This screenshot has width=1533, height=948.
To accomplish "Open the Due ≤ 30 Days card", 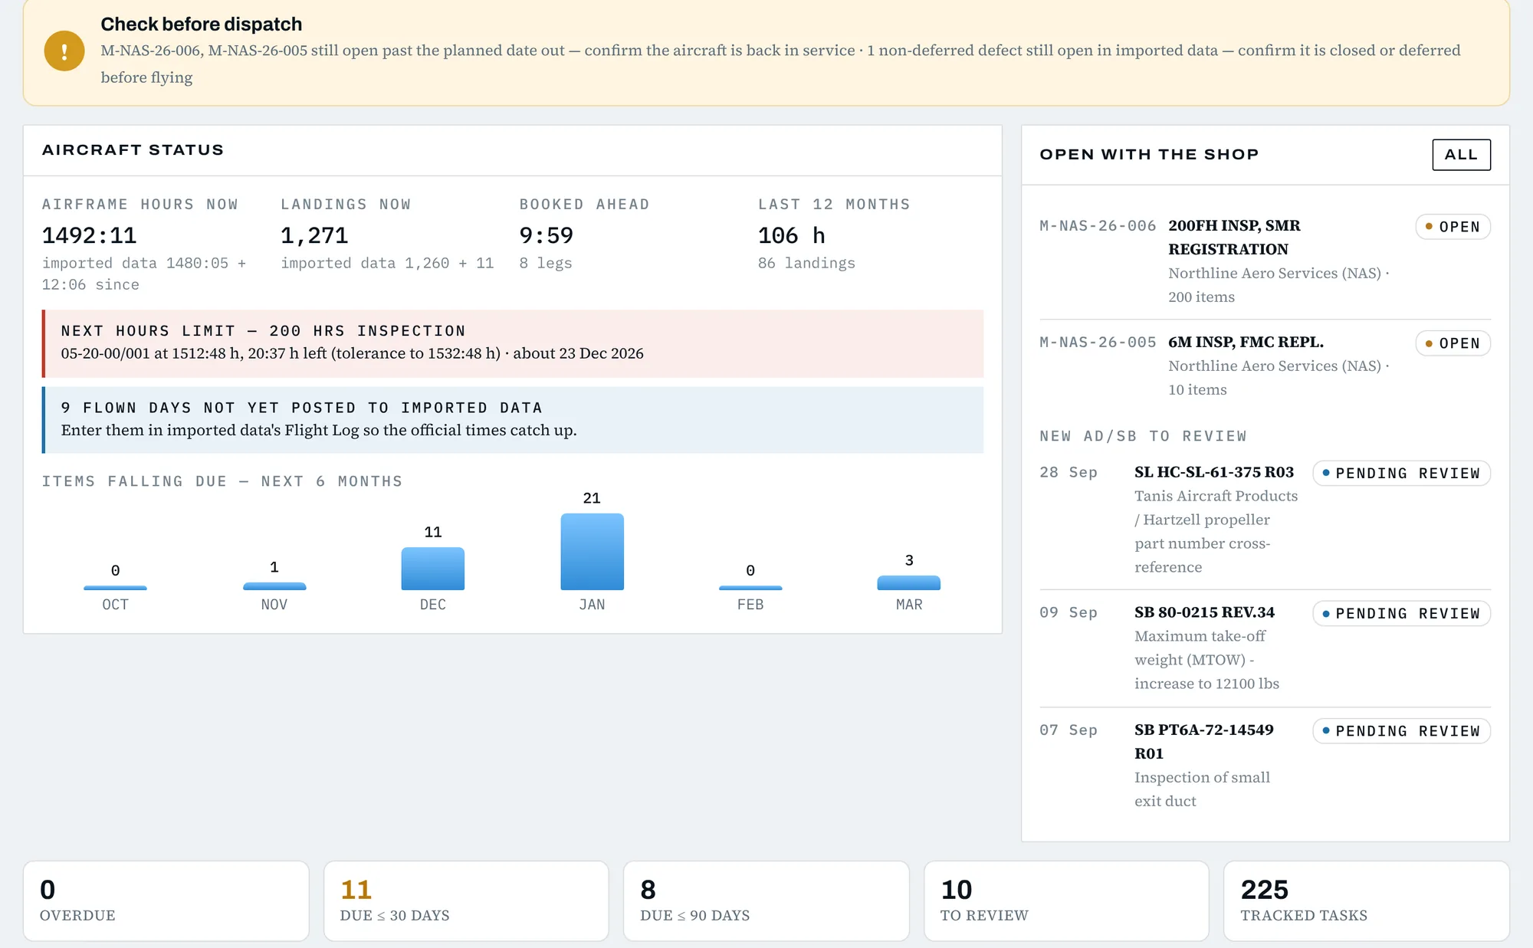I will pyautogui.click(x=466, y=901).
